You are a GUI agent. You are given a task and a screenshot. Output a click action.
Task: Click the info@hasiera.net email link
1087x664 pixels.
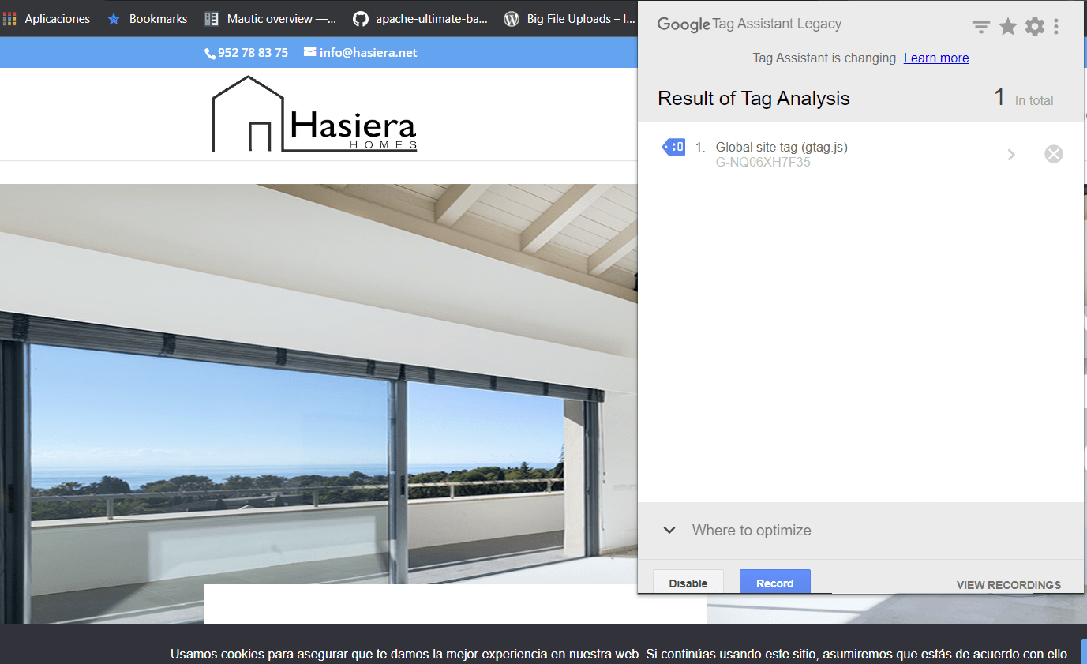click(x=368, y=53)
